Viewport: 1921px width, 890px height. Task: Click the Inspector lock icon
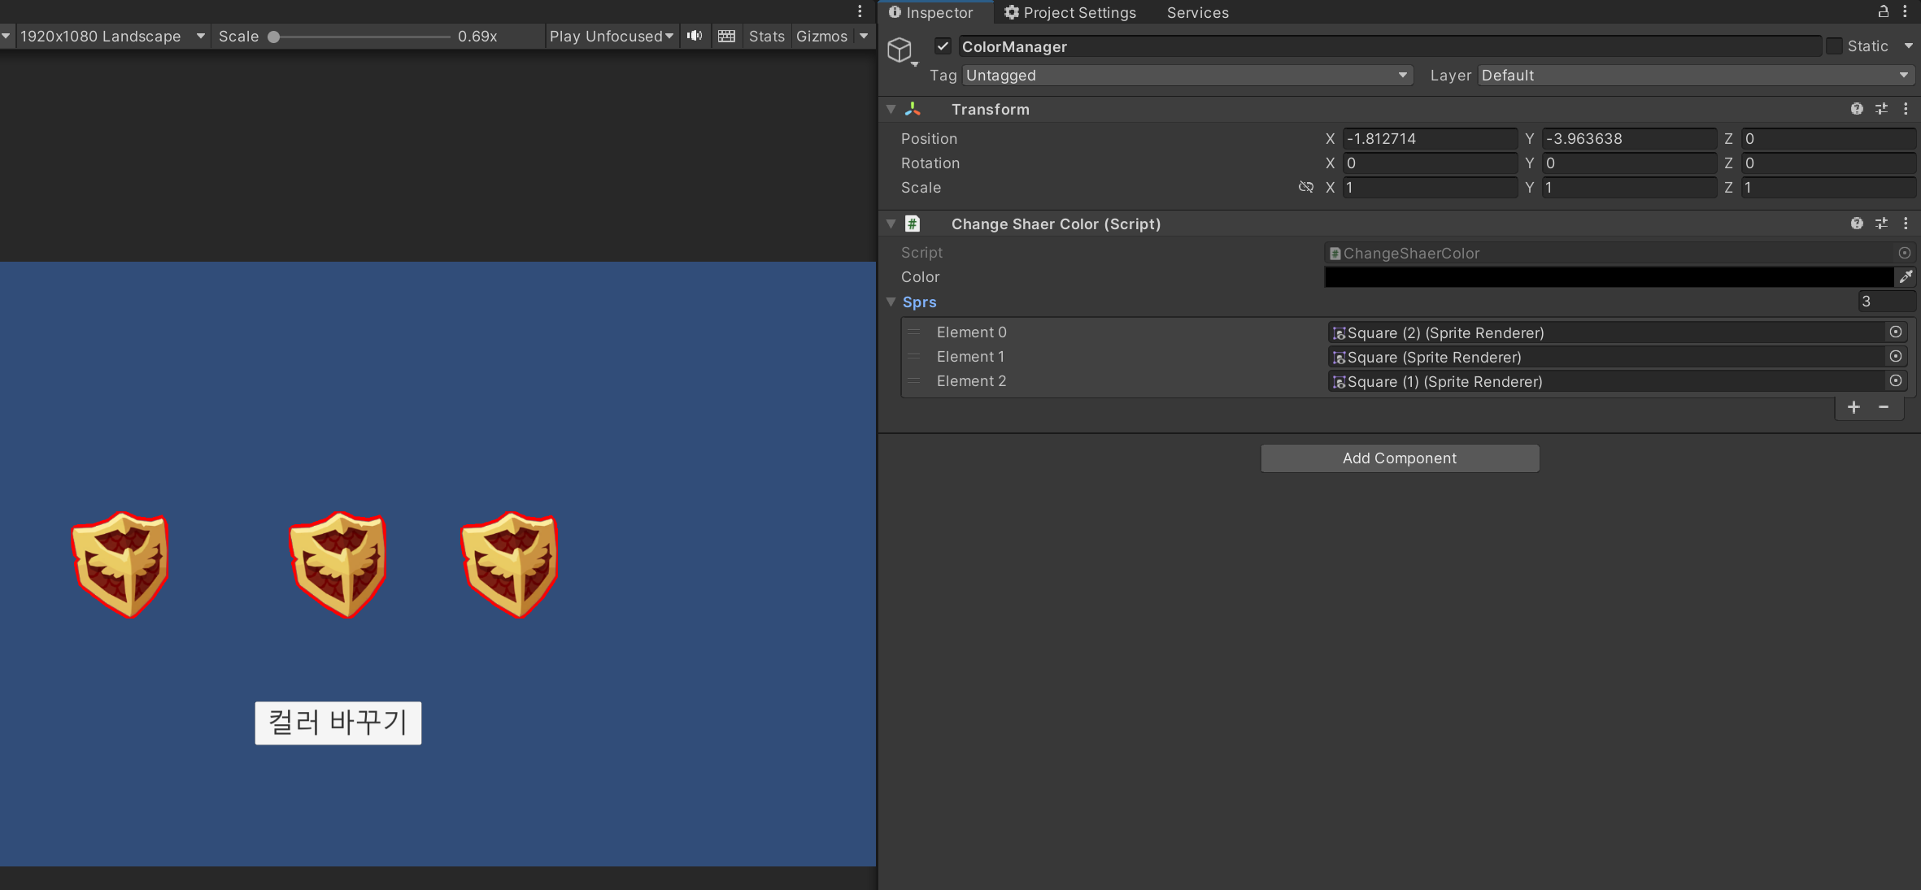[x=1883, y=11]
